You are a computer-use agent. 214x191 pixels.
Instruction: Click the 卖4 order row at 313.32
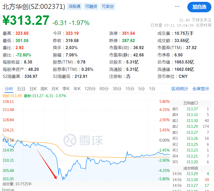pos(190,115)
